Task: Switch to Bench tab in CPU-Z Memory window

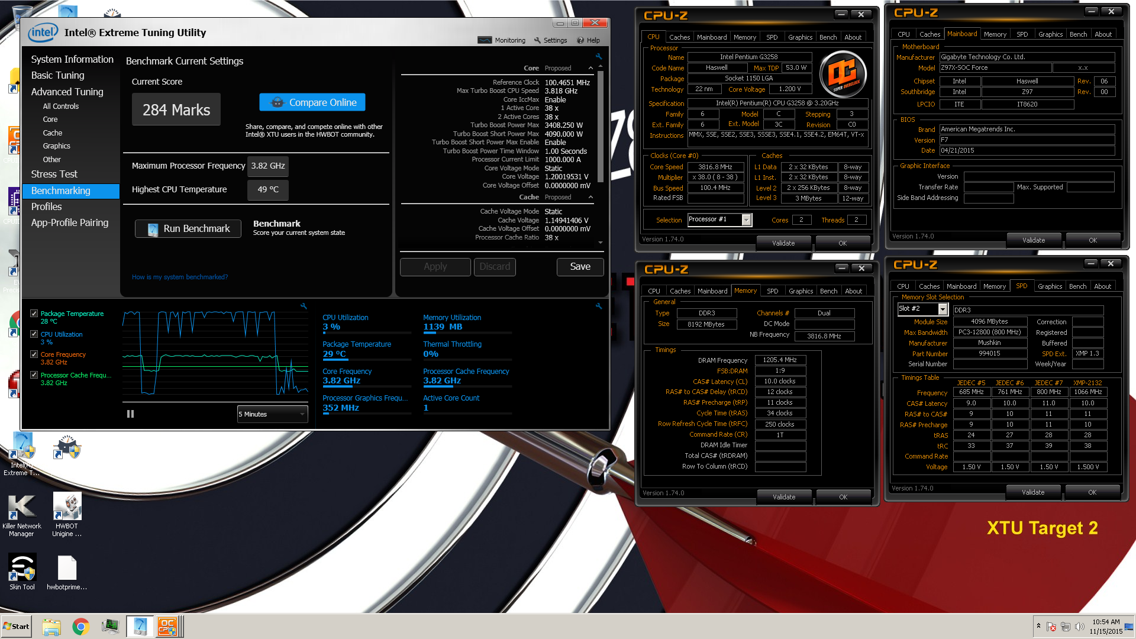Action: 828,291
